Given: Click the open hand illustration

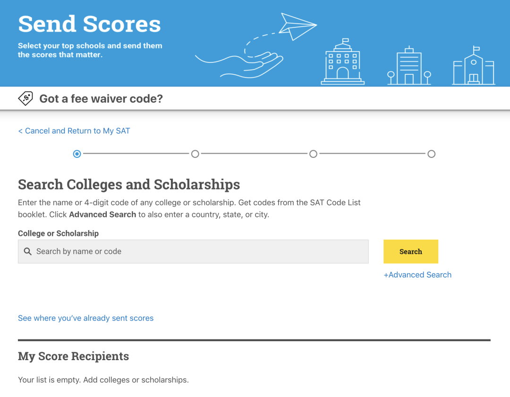Looking at the screenshot, I should (x=246, y=65).
